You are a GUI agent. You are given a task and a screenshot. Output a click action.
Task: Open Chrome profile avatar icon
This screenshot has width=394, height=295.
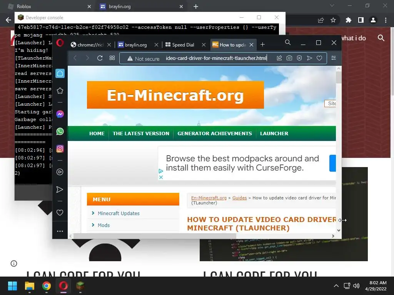(x=373, y=20)
